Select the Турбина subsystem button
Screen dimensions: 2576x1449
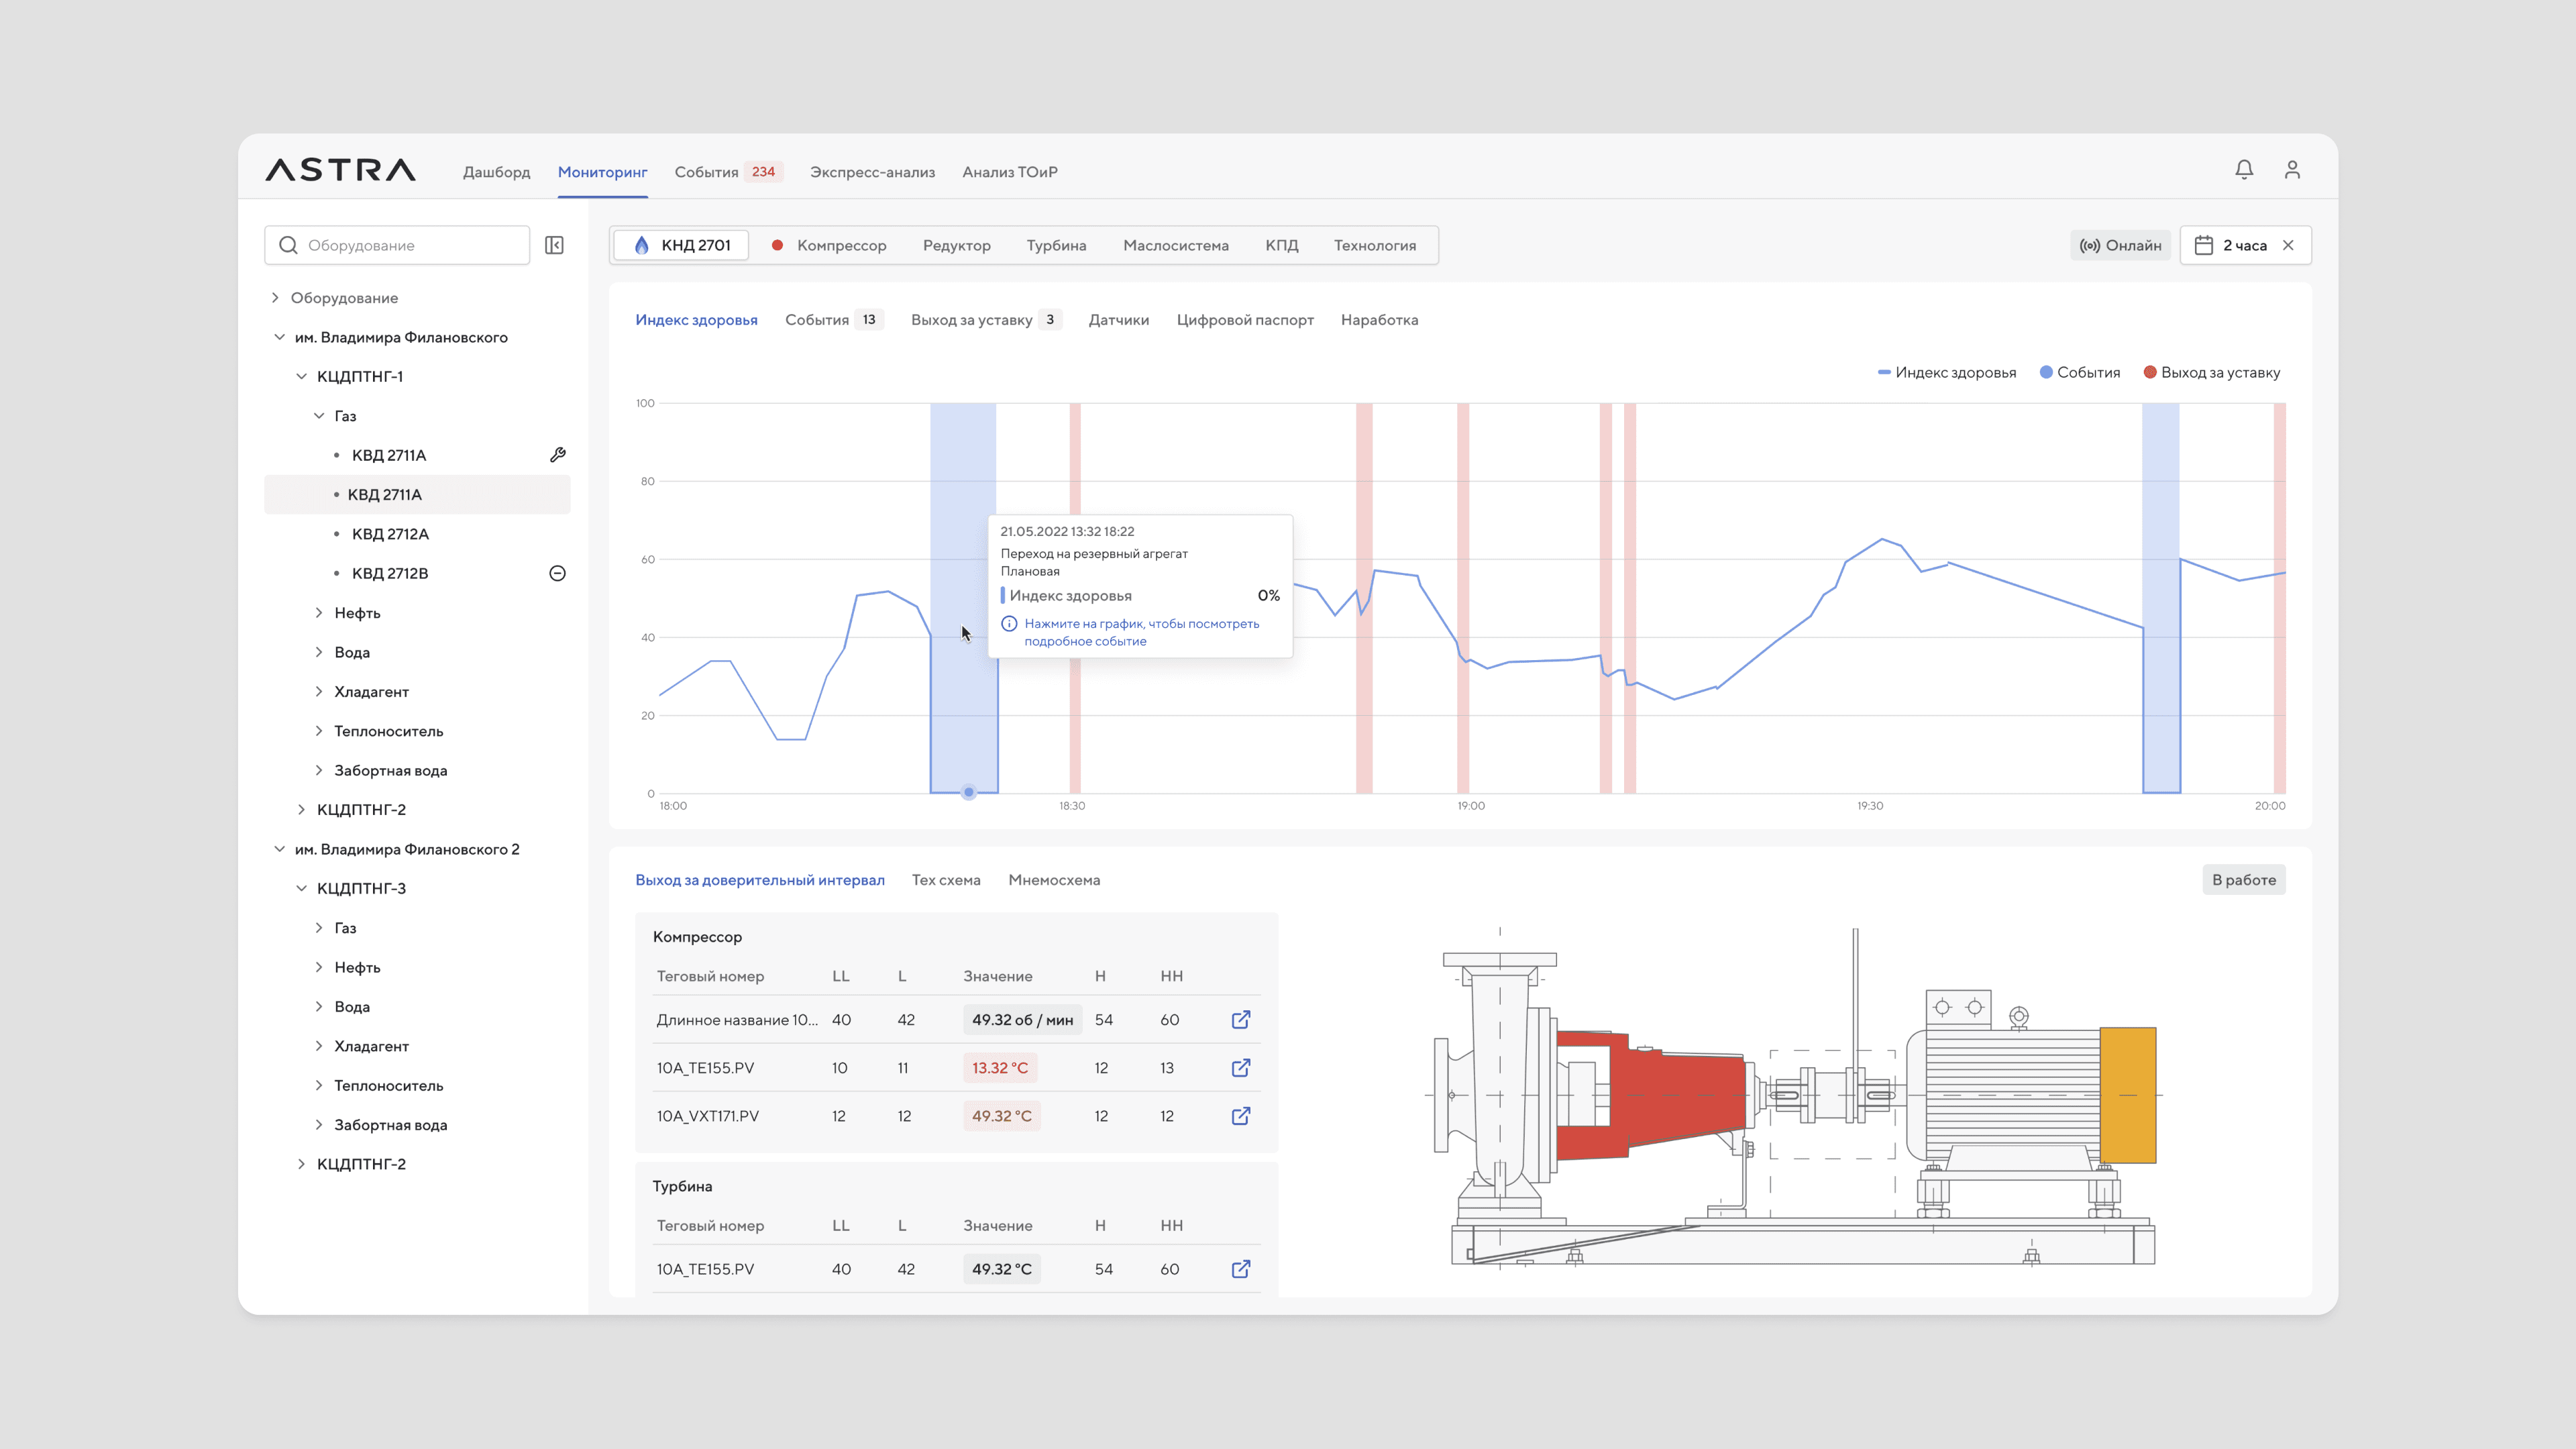1056,245
